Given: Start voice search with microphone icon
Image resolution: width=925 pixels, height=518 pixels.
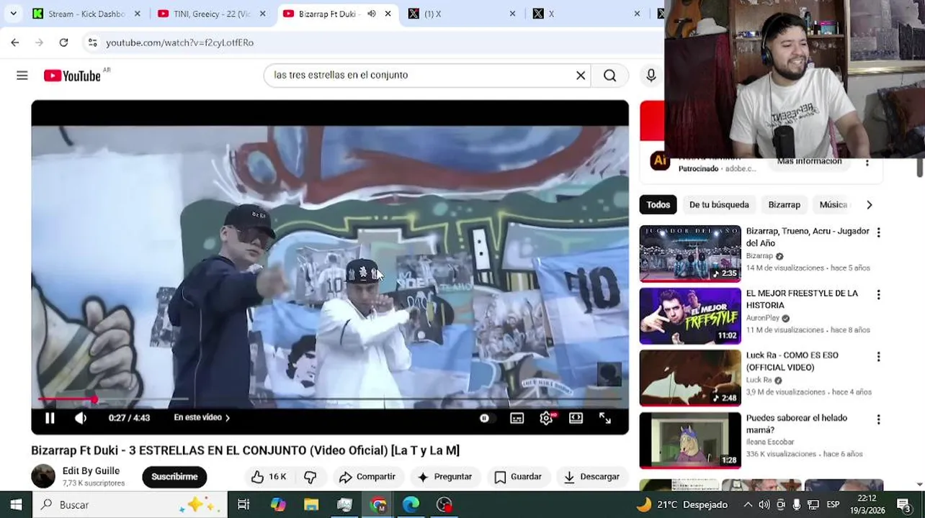Looking at the screenshot, I should 651,76.
